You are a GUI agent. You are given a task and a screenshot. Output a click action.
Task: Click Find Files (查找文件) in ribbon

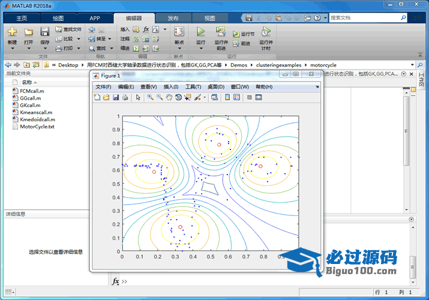coord(68,29)
